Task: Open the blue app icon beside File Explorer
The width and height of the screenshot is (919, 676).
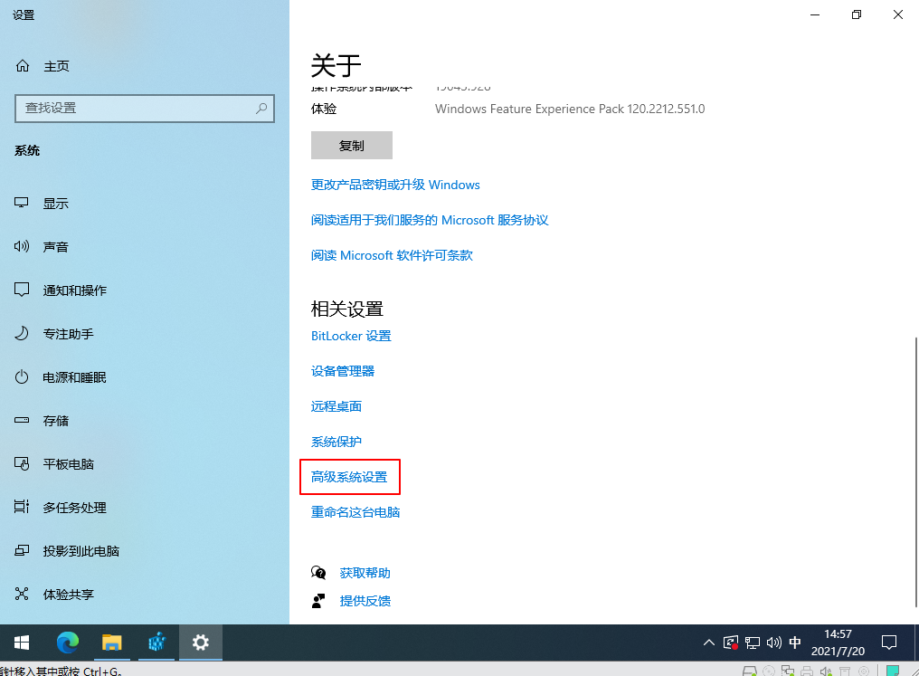Action: [x=156, y=643]
